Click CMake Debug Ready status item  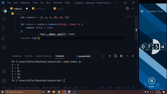coord(27,88)
